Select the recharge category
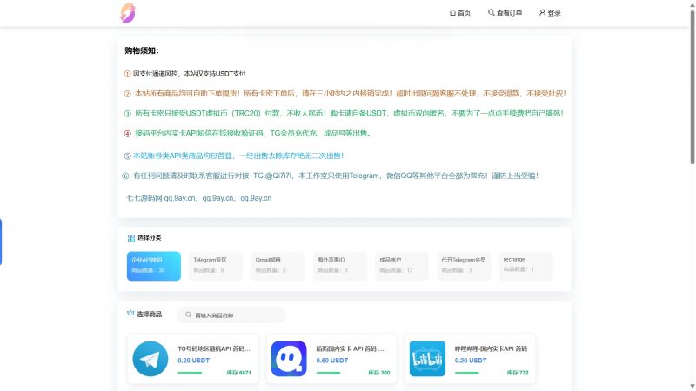Screen dimensions: 696x391 point(526,266)
